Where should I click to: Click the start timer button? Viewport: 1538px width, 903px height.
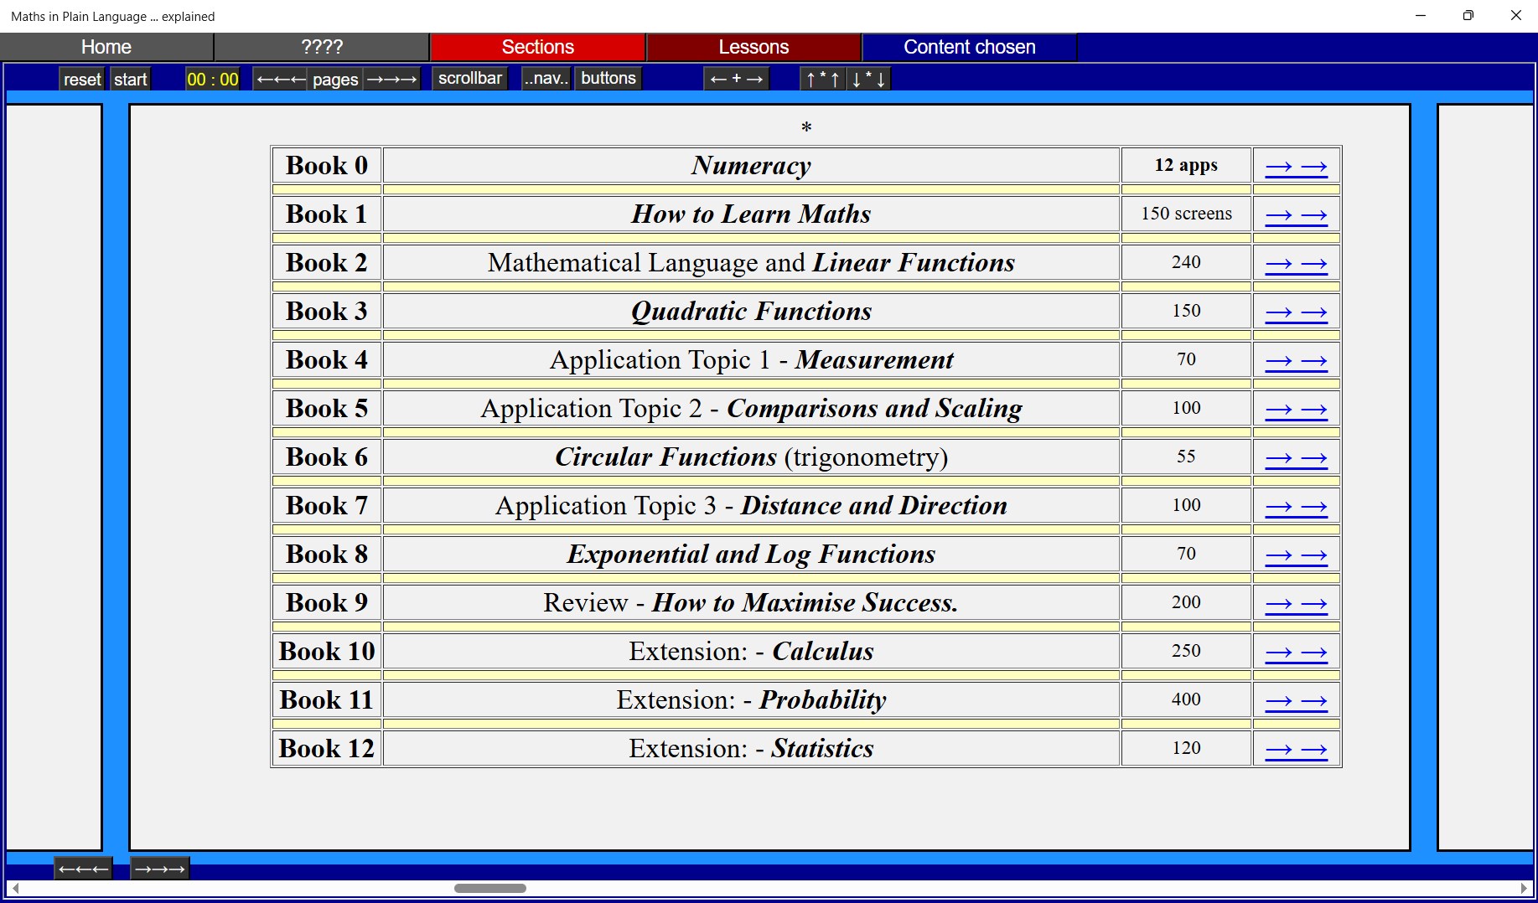131,80
